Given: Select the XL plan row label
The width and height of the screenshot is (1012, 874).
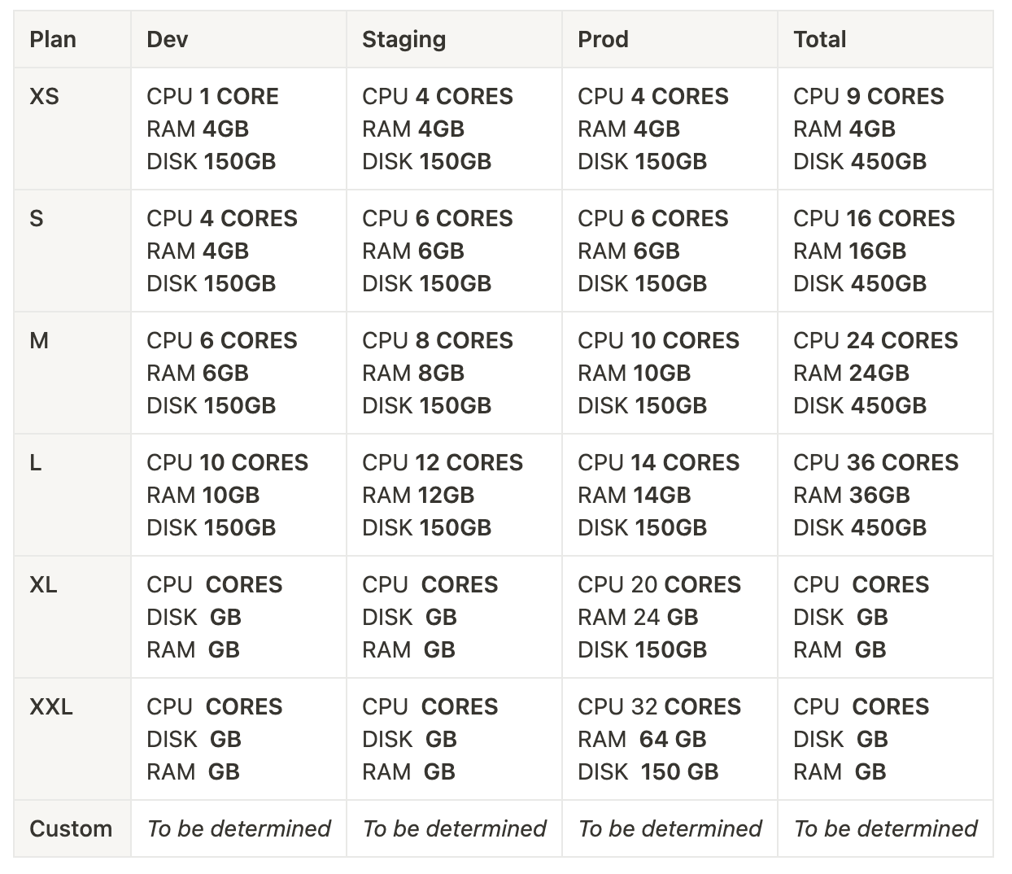Looking at the screenshot, I should (72, 617).
